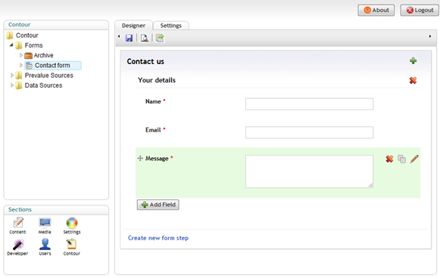The width and height of the screenshot is (440, 278).
Task: Select Contact form tree item
Action: (52, 66)
